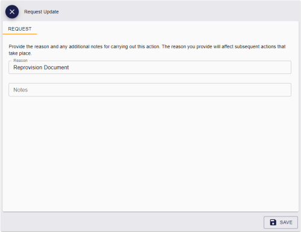Focus the Notes input field
The image size is (301, 232).
(150, 90)
